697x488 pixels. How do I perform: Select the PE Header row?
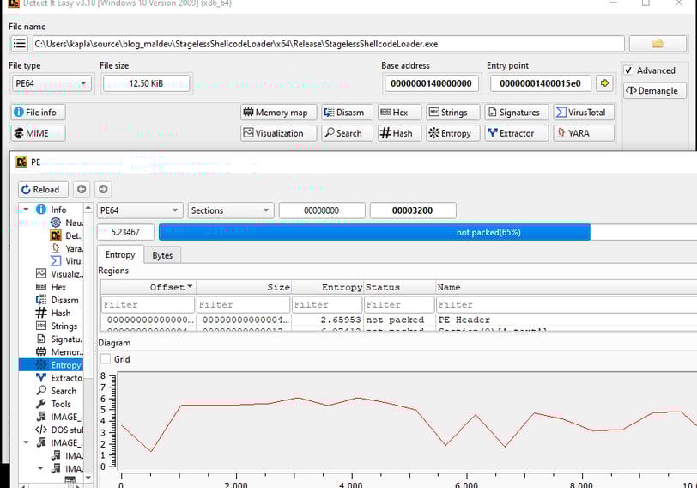399,320
